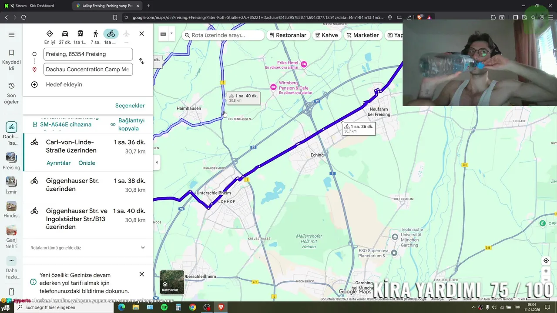Image resolution: width=557 pixels, height=313 pixels.
Task: Open Microsoft Edge from taskbar
Action: 121,307
